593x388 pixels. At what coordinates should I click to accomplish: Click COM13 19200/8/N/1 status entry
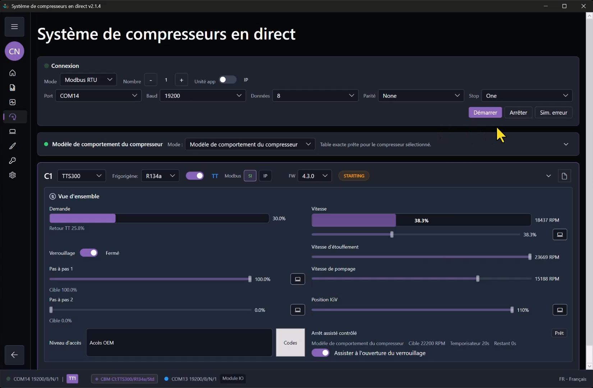tap(190, 379)
